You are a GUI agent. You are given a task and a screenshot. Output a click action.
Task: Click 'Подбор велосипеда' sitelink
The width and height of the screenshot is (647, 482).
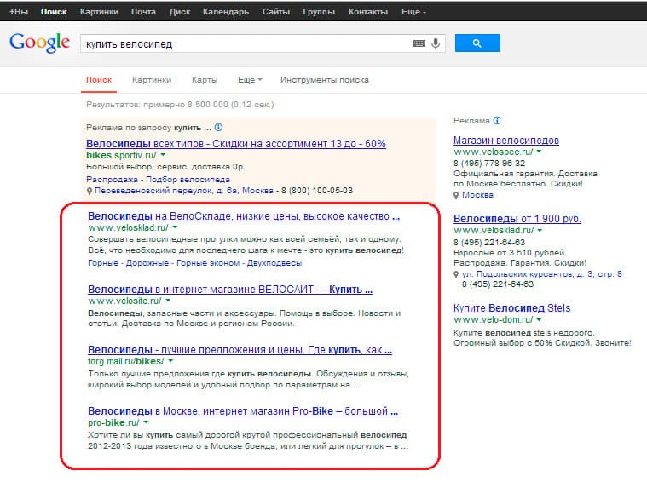point(188,180)
